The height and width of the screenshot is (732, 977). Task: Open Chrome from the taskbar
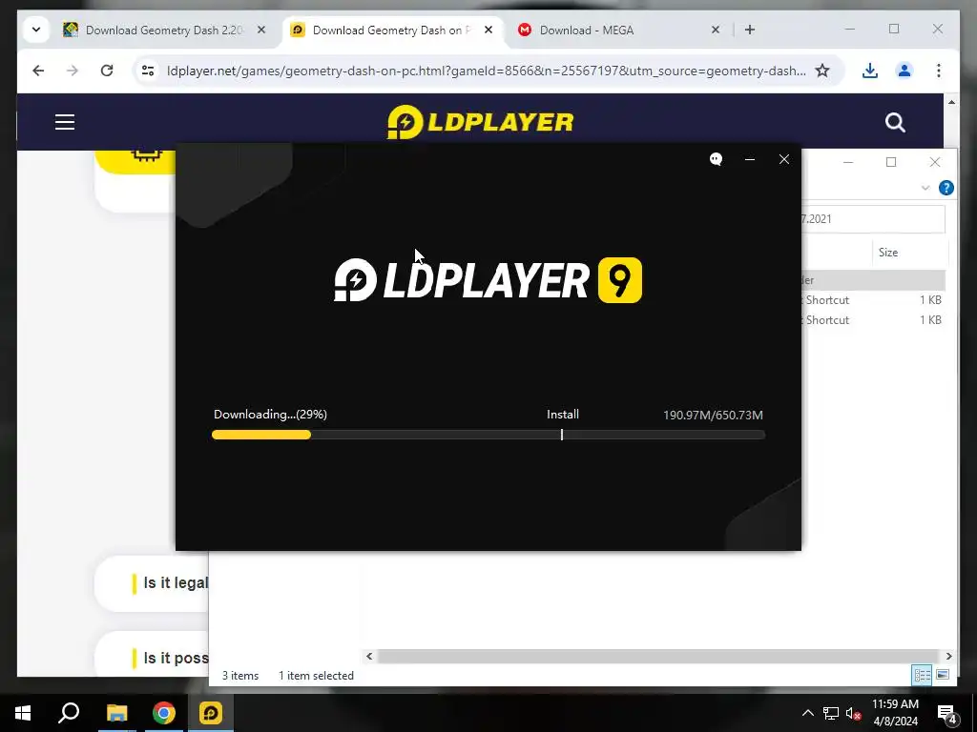click(164, 713)
